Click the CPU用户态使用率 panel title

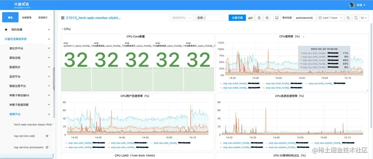coord(135,96)
